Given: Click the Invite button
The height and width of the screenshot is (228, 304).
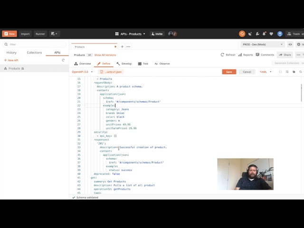Looking at the screenshot, I should click(x=157, y=34).
